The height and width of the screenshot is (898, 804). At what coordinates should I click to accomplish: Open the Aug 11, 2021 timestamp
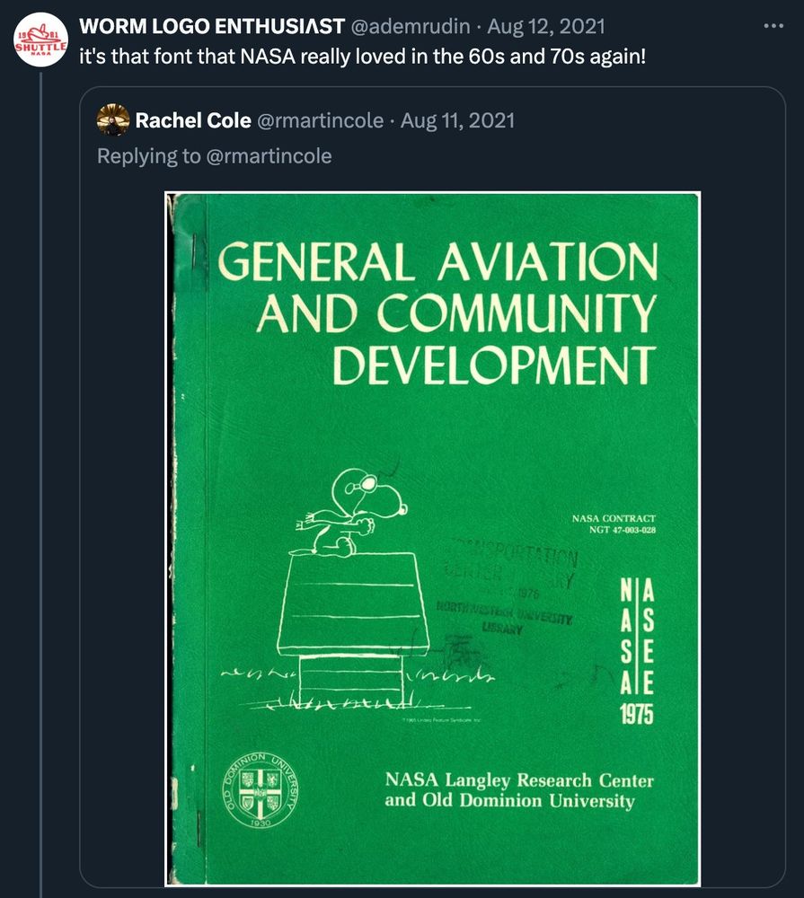click(458, 119)
